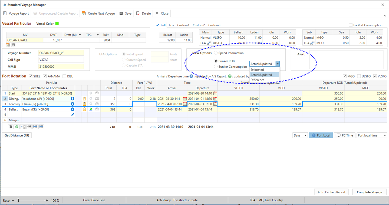Open the clipboard icon in Busan row
389x205 pixels.
click(84, 109)
